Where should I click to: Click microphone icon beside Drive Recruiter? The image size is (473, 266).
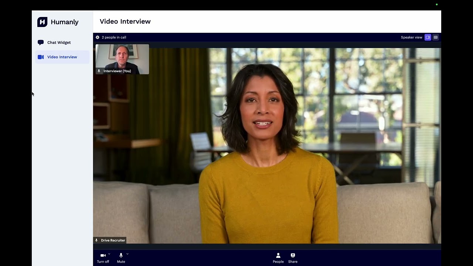96,240
